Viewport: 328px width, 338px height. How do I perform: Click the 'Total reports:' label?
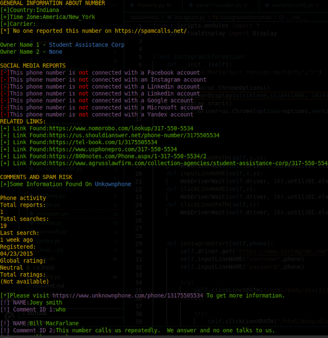pos(23,205)
